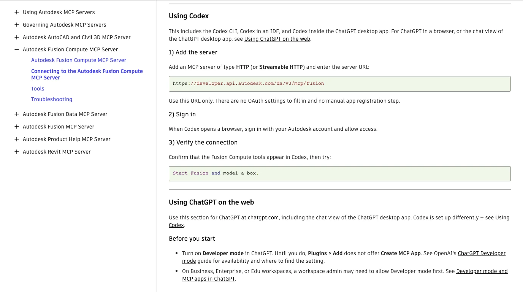Open the chatgpt.com link

click(x=263, y=217)
